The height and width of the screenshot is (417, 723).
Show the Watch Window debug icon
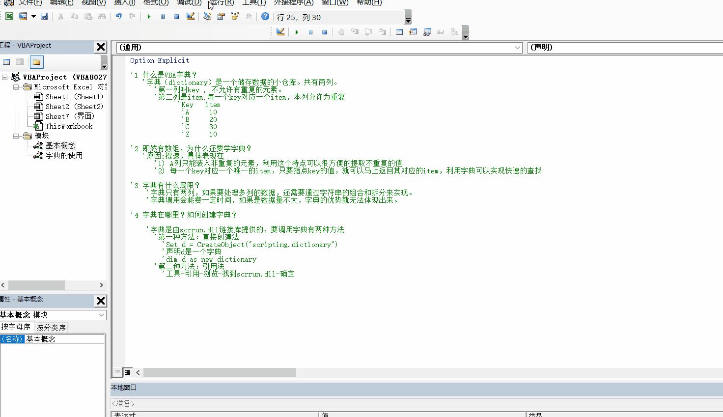[x=427, y=32]
